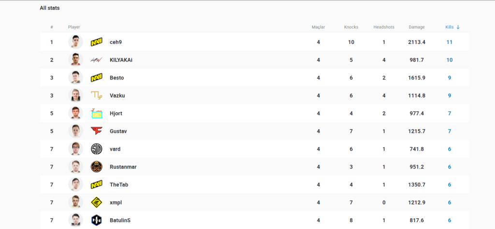Open ceh9's player profile link
Screen dimensions: 495x229
click(x=116, y=42)
